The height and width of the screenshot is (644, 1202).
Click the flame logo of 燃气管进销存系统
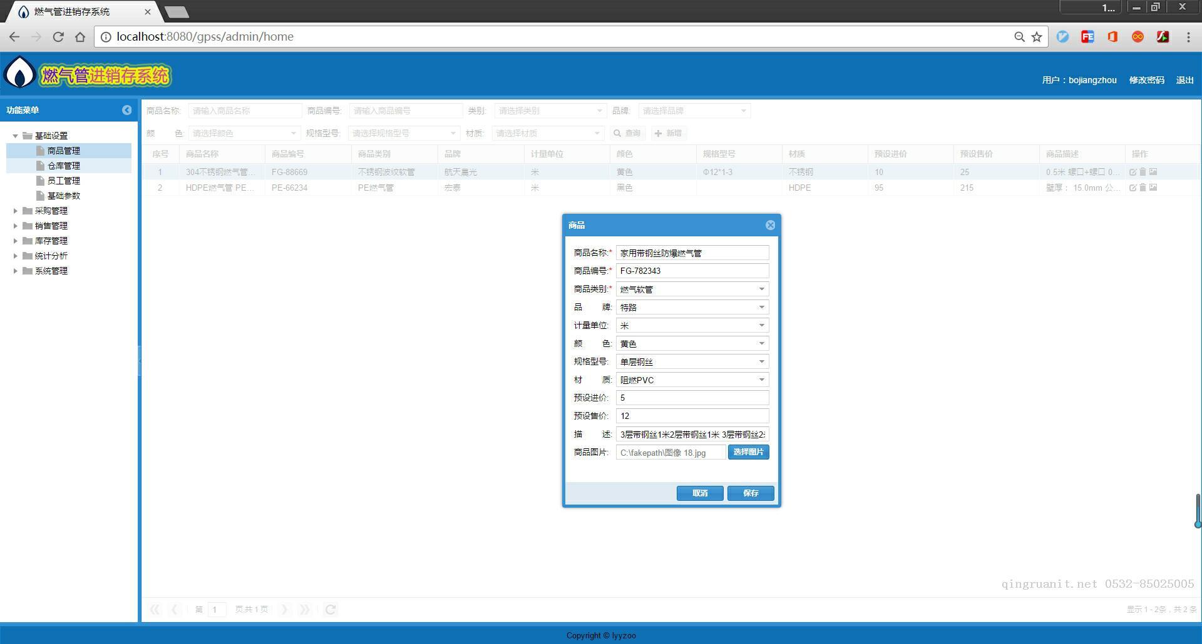point(20,74)
